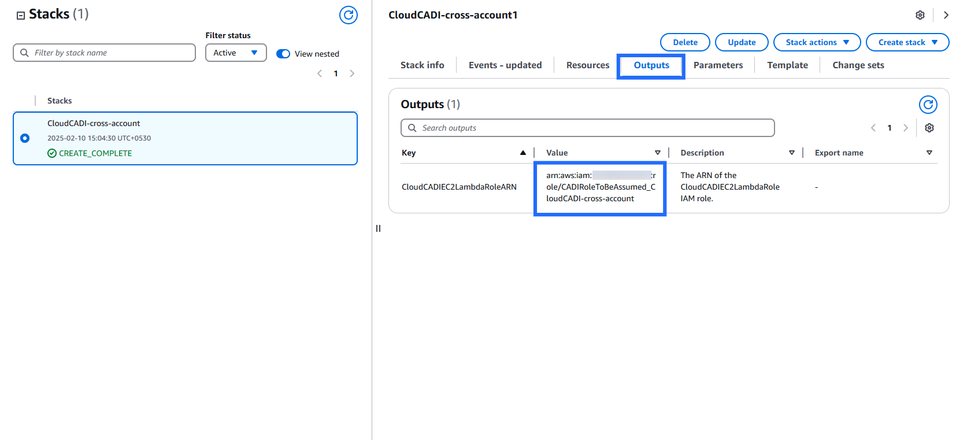Click the Update button
This screenshot has height=440, width=956.
click(x=742, y=42)
